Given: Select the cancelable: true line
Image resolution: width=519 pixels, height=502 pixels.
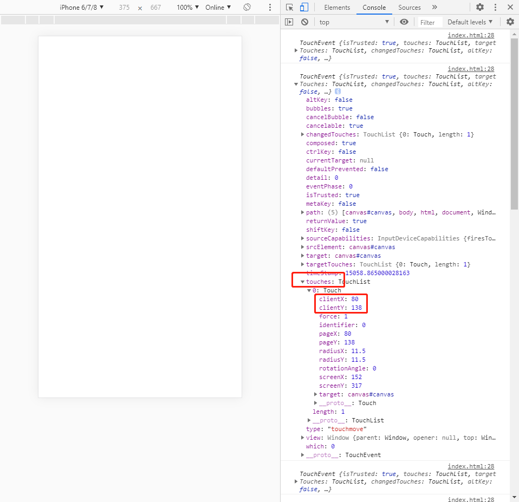Looking at the screenshot, I should [335, 126].
